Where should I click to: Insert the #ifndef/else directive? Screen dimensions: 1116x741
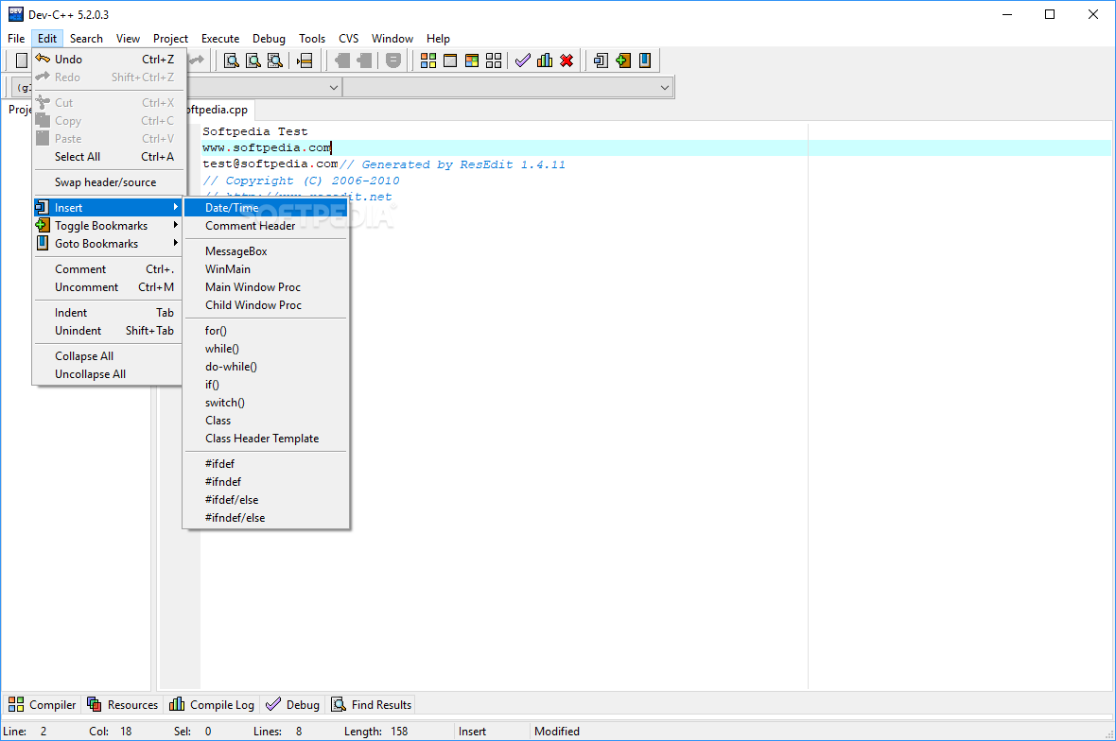pos(266,518)
